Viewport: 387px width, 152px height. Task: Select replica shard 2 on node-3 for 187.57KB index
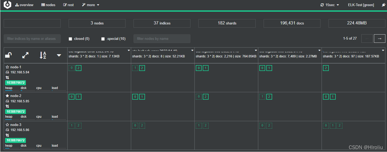339,126
